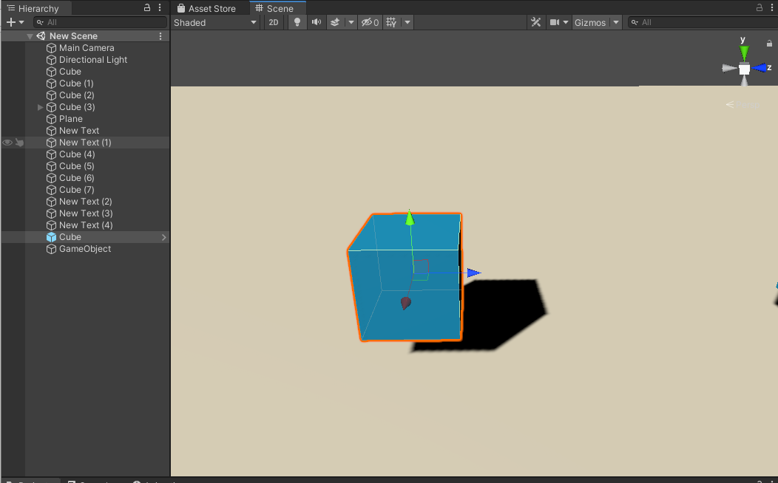Toggle scene effects like skybox and fog

(335, 22)
